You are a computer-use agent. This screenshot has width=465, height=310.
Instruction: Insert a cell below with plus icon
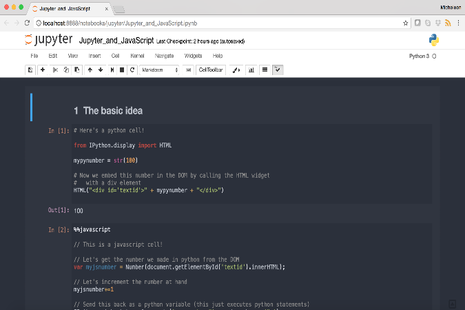(43, 70)
